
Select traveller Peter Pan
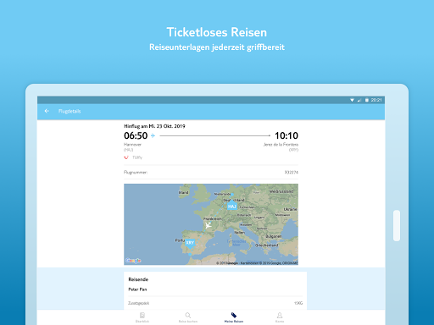point(137,289)
